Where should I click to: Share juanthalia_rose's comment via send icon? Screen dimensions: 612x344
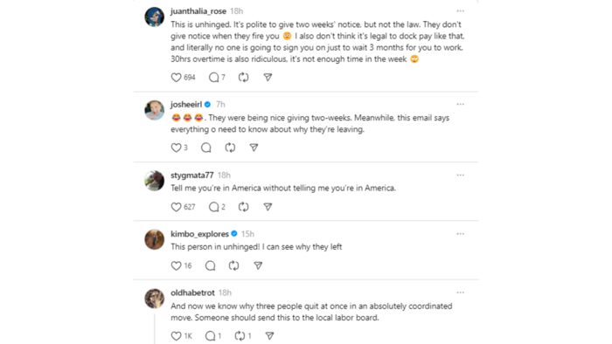point(268,78)
